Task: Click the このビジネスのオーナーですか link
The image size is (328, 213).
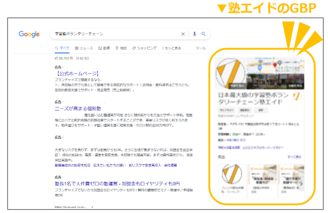Action: click(263, 148)
